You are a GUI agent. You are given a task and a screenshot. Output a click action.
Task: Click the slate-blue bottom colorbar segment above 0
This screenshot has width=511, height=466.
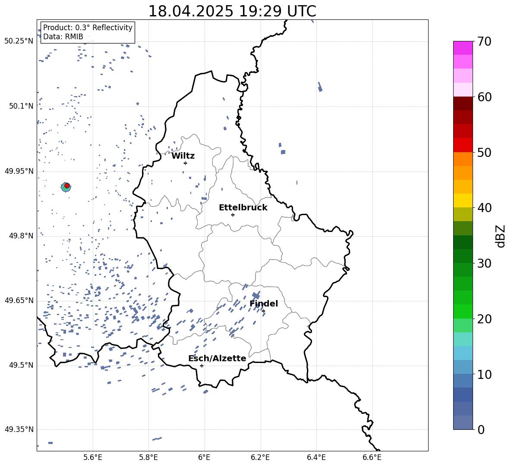pyautogui.click(x=463, y=422)
